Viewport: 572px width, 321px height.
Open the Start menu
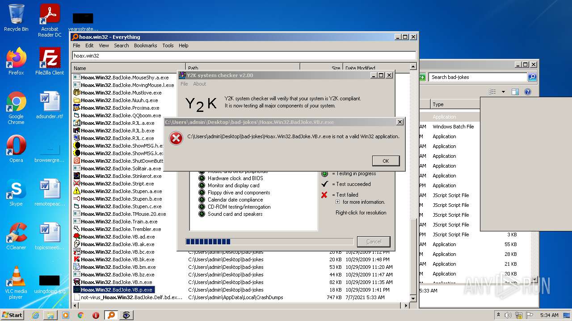pos(13,315)
